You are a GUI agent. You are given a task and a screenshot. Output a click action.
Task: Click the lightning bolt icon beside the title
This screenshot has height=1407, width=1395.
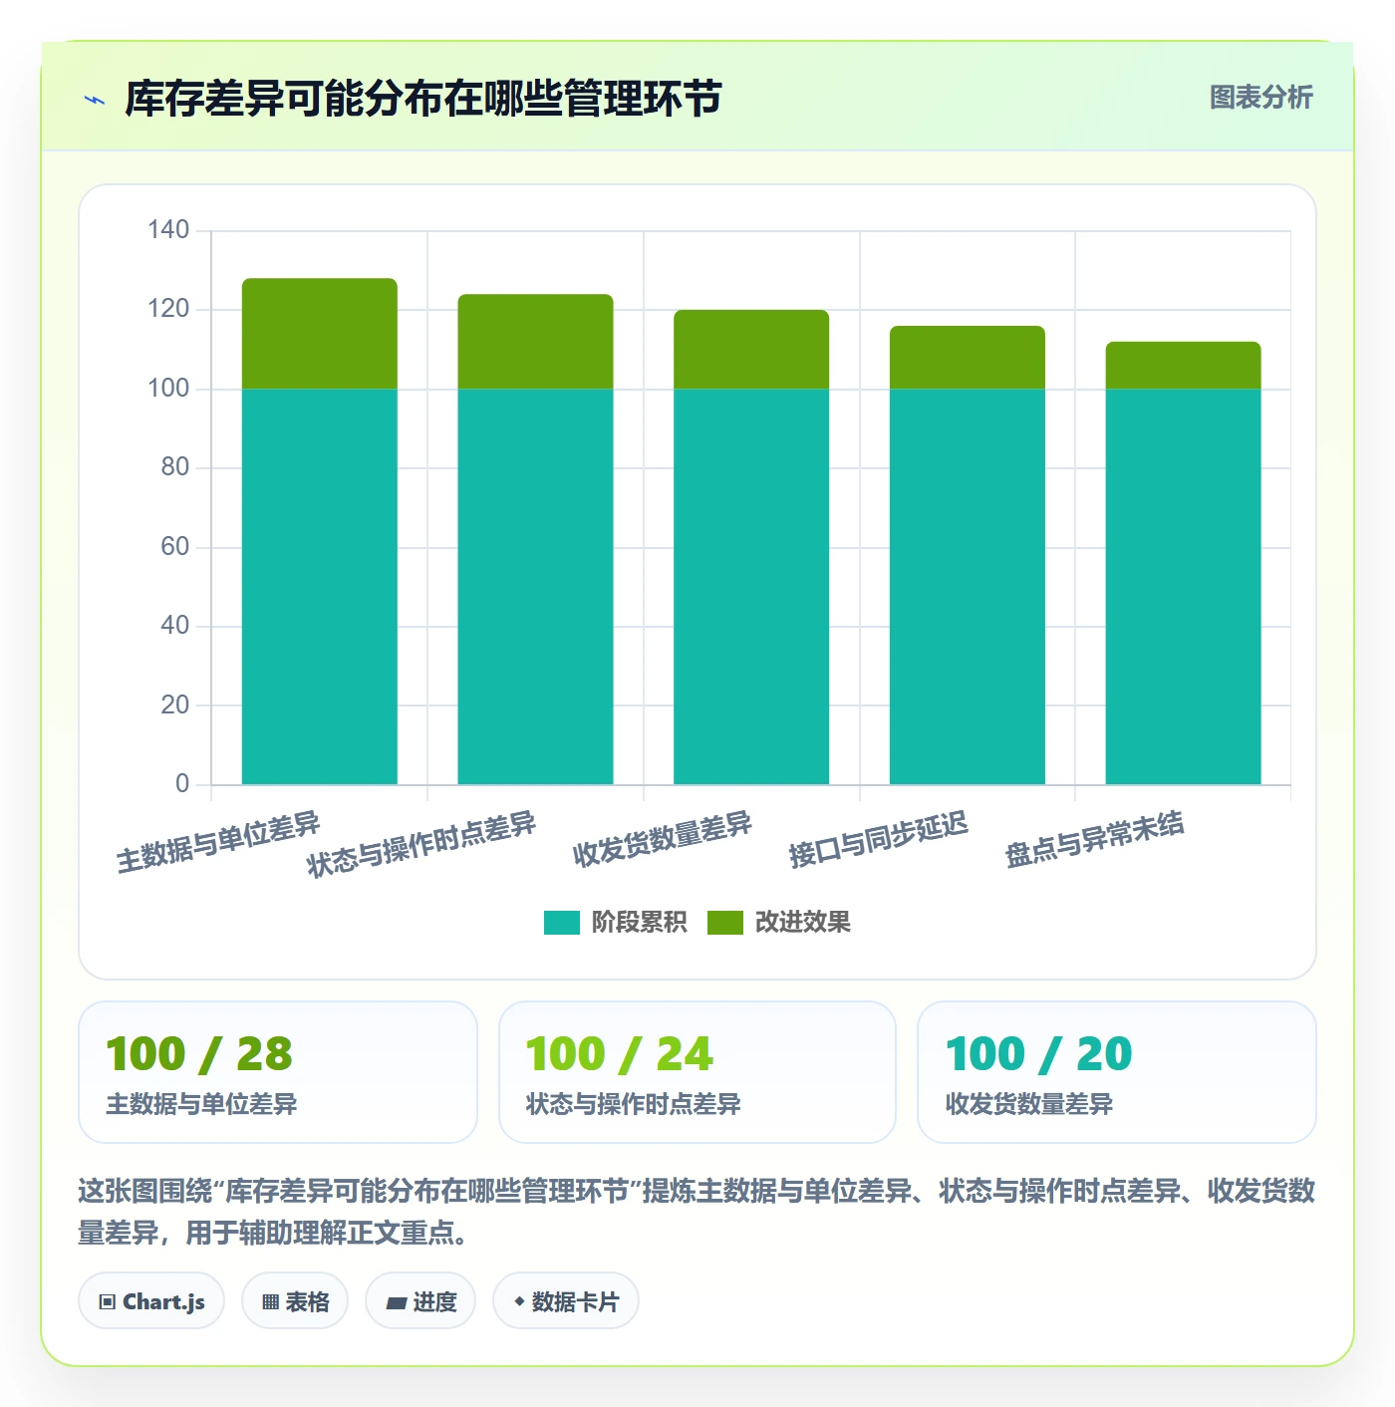click(x=95, y=100)
